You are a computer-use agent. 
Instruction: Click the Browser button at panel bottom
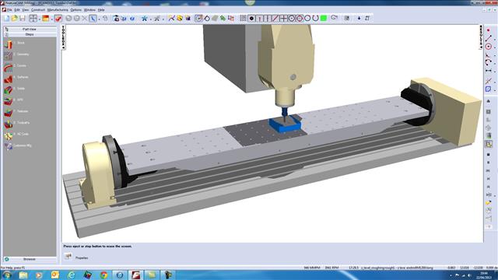click(x=30, y=259)
